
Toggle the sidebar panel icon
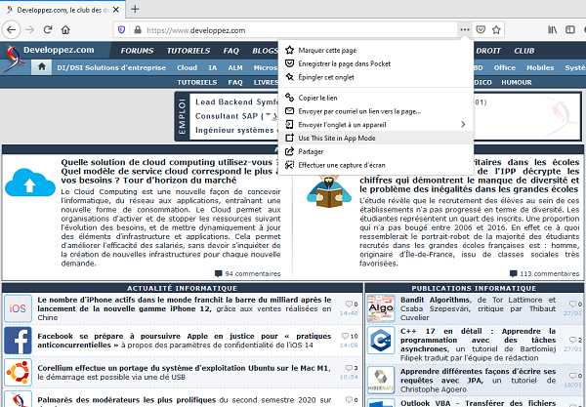[x=570, y=30]
